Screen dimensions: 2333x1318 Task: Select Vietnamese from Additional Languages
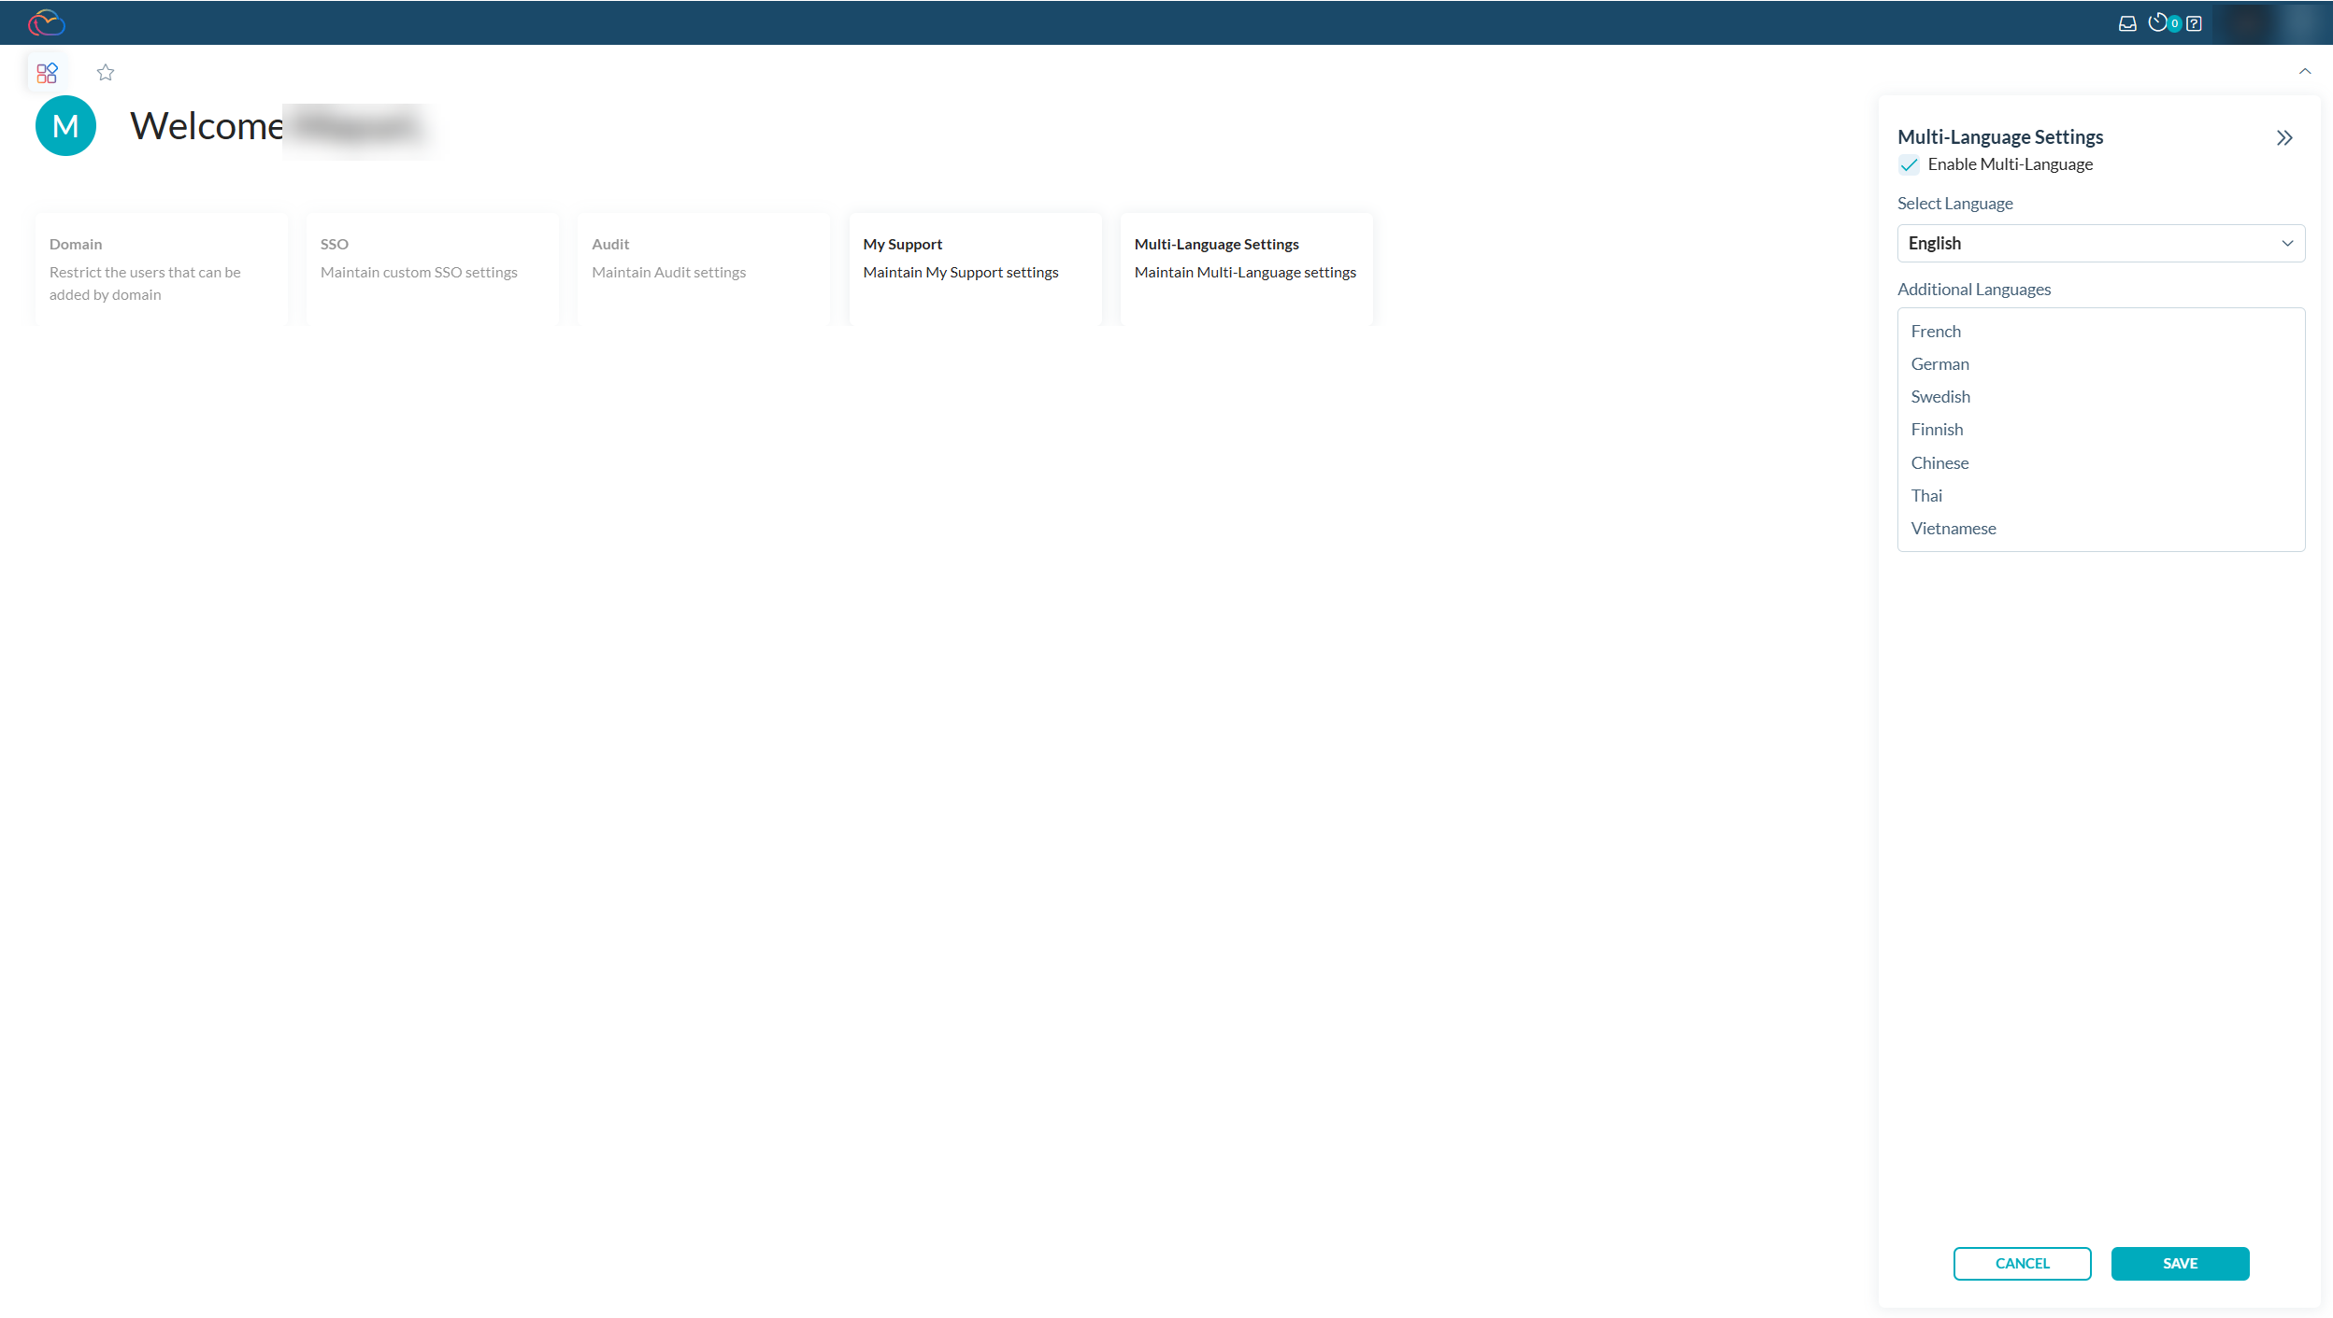click(1953, 528)
